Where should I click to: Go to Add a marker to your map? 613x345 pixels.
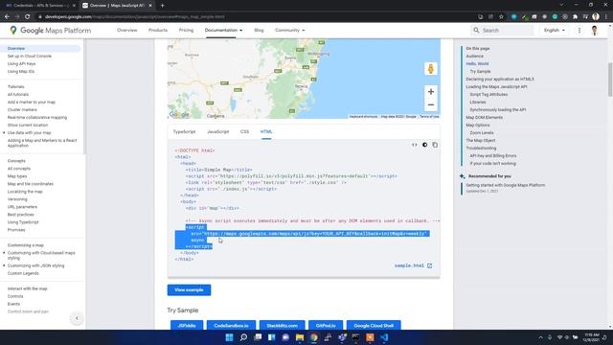click(32, 103)
